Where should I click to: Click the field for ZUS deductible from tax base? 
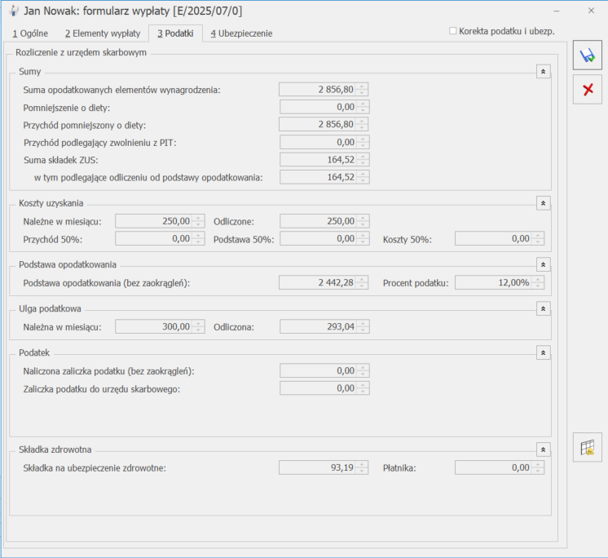point(324,177)
